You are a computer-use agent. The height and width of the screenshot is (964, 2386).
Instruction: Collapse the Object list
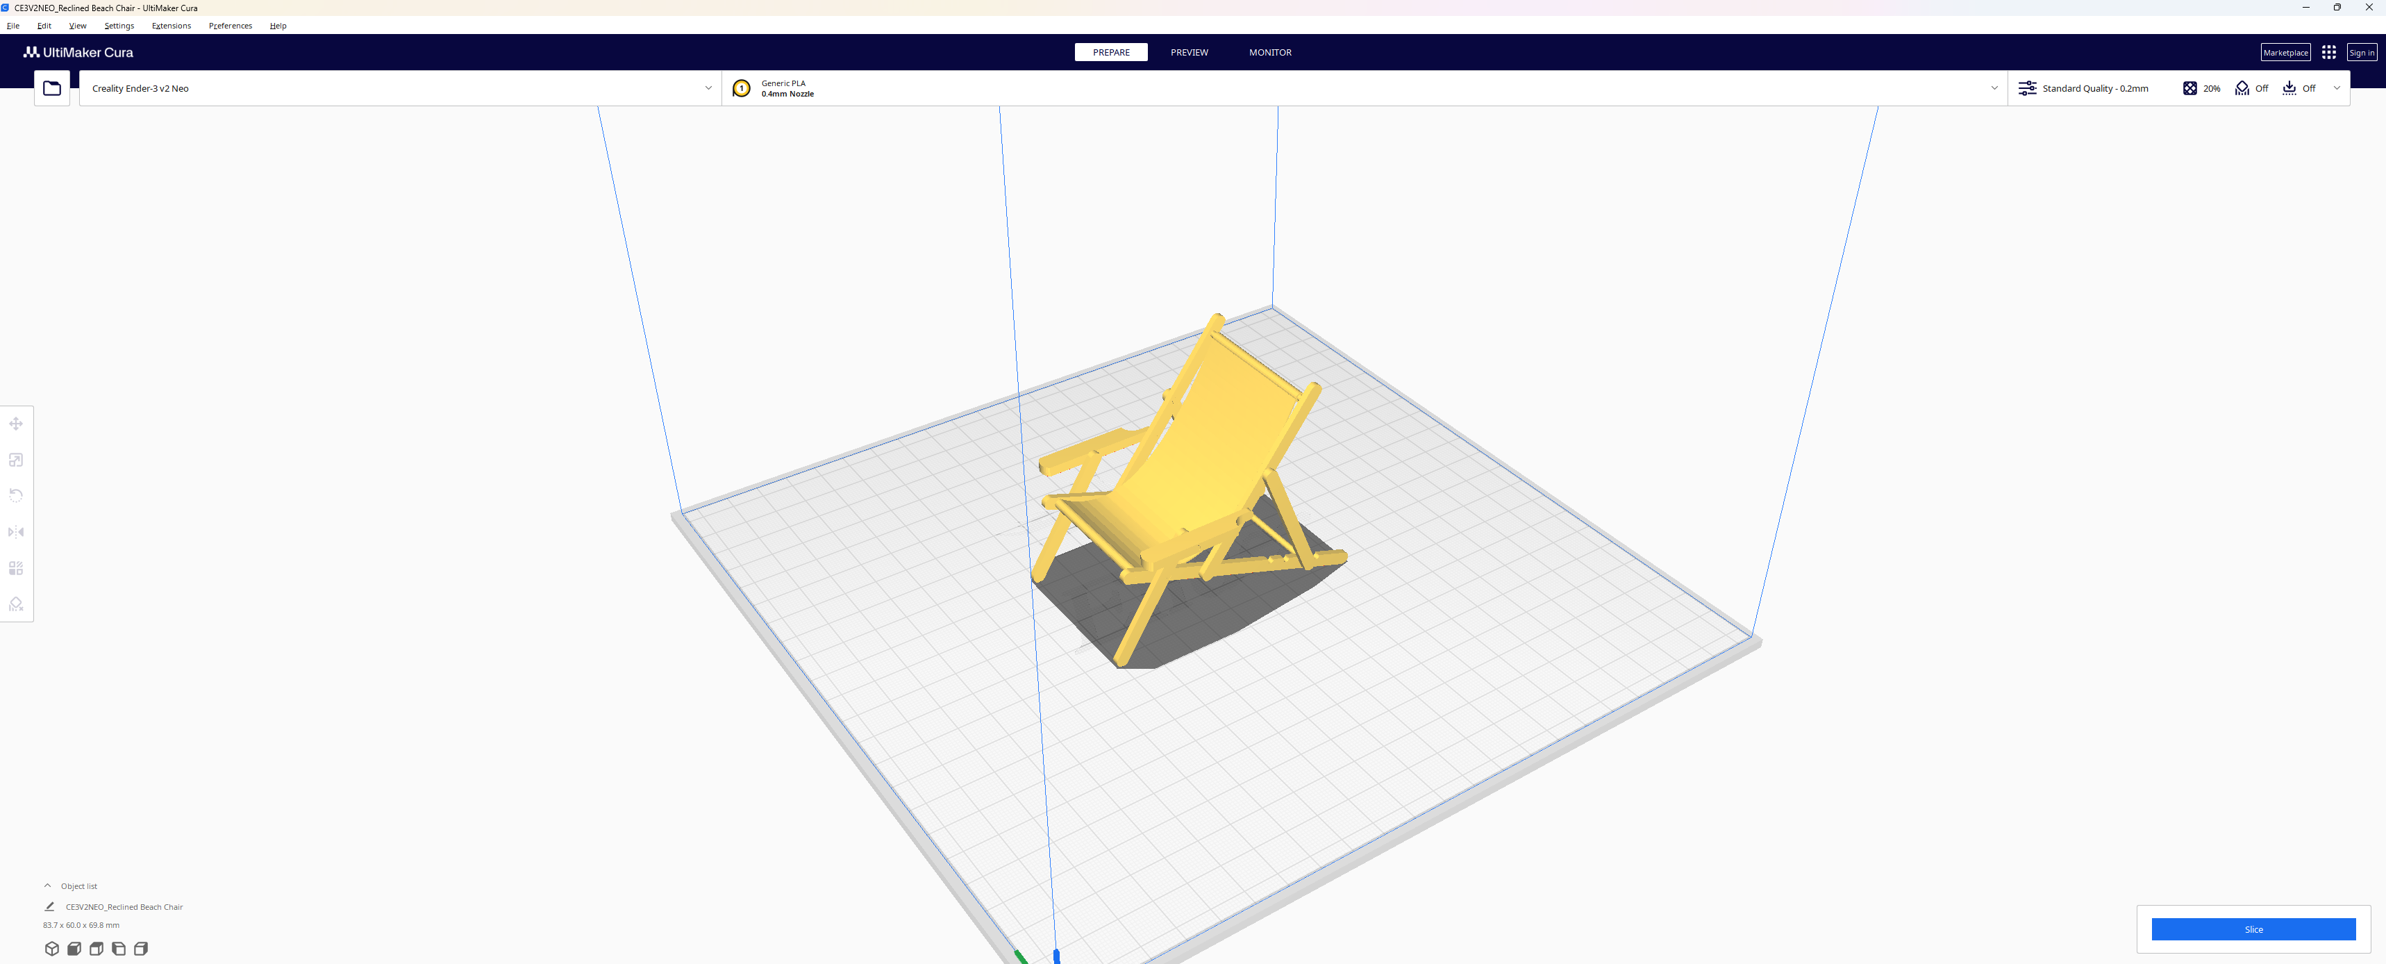[48, 886]
